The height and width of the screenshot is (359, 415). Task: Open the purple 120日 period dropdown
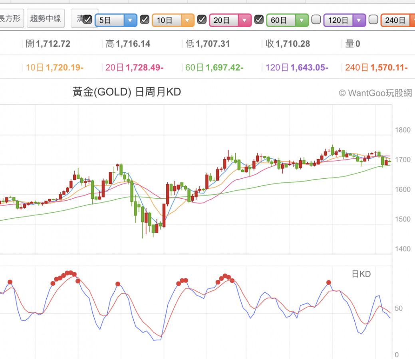click(345, 20)
